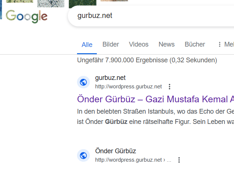Click the first result's http://wordpress.gurbuz.net URL
The image size is (234, 169).
[128, 87]
